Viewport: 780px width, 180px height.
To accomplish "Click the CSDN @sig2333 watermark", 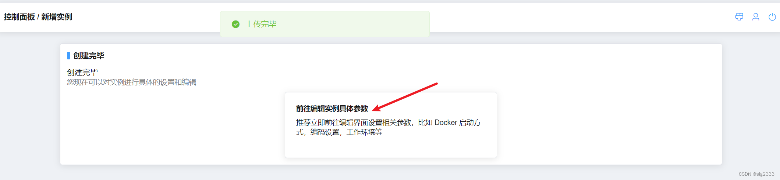I will 756,174.
